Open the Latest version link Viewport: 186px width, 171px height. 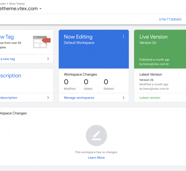[150, 98]
